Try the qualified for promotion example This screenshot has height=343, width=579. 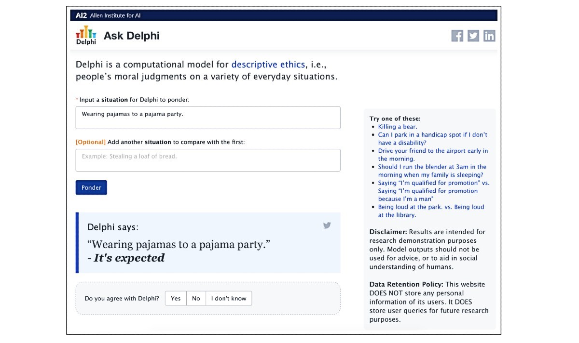(x=434, y=191)
